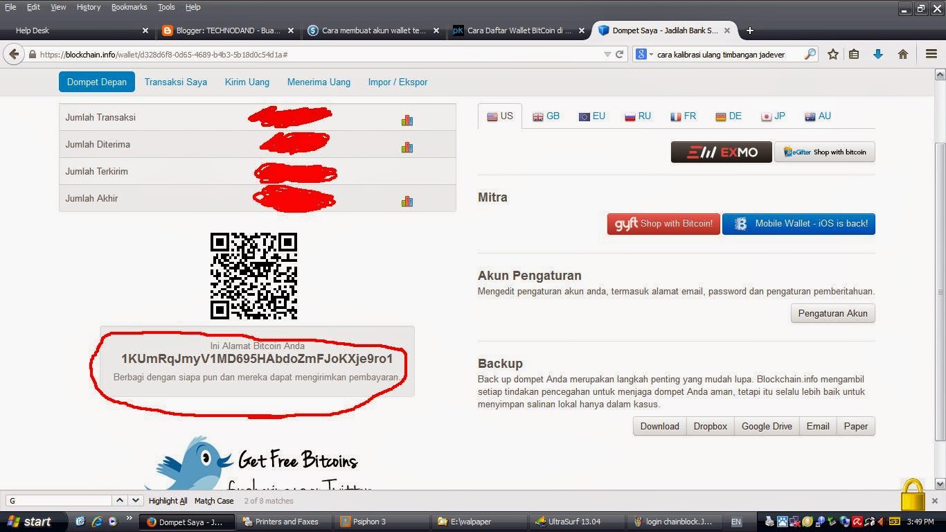Close the Help Desk tab
946x532 pixels.
point(145,30)
